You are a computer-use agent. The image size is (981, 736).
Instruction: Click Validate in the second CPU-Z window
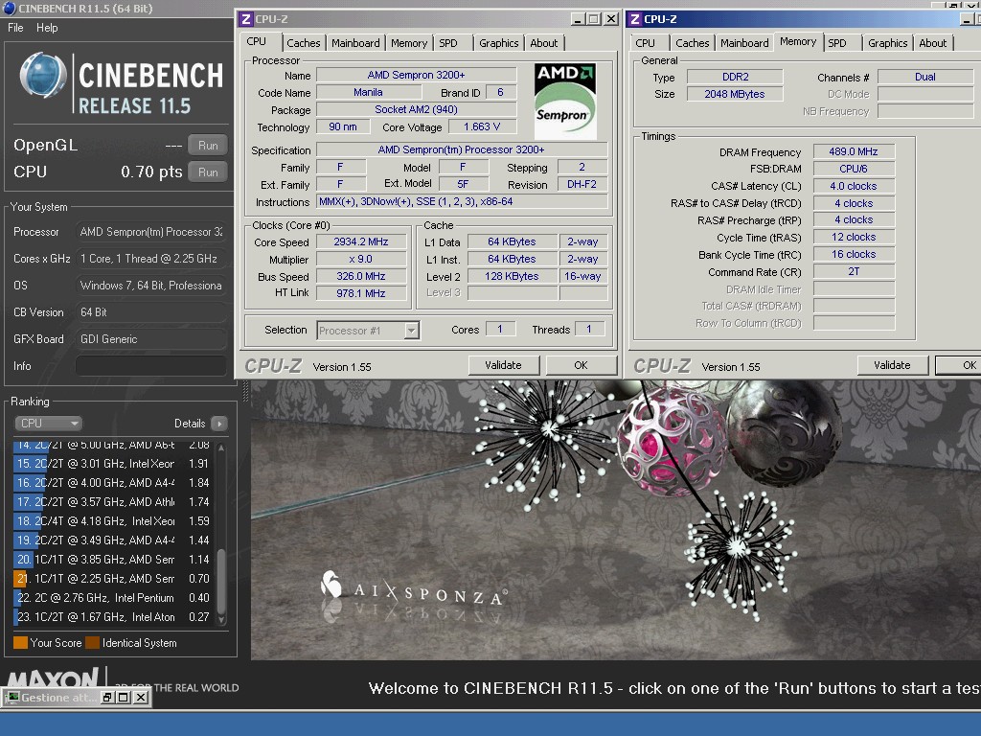[892, 365]
